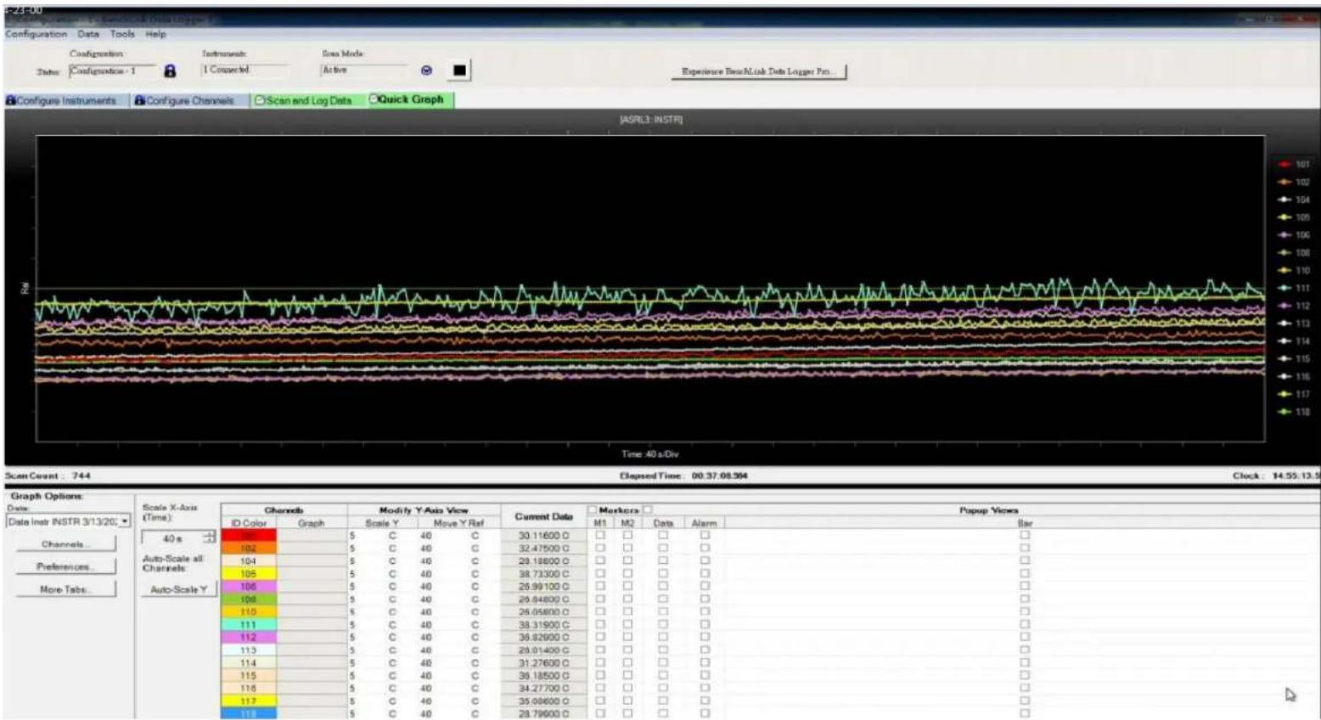Open the Tools menu

click(x=122, y=34)
